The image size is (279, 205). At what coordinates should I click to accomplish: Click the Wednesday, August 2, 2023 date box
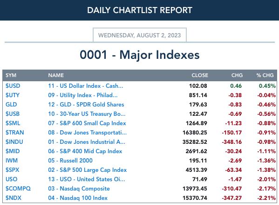(140, 35)
